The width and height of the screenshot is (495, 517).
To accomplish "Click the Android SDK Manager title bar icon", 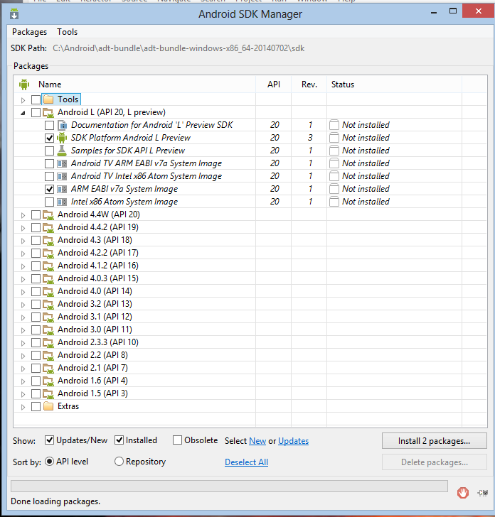I will (14, 14).
